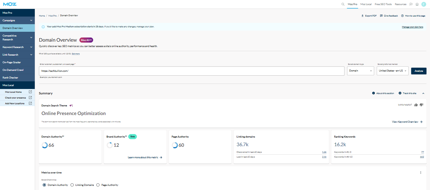The image size is (430, 190).
Task: Click the arrow after Learn more about this metric
Action: pyautogui.click(x=161, y=157)
